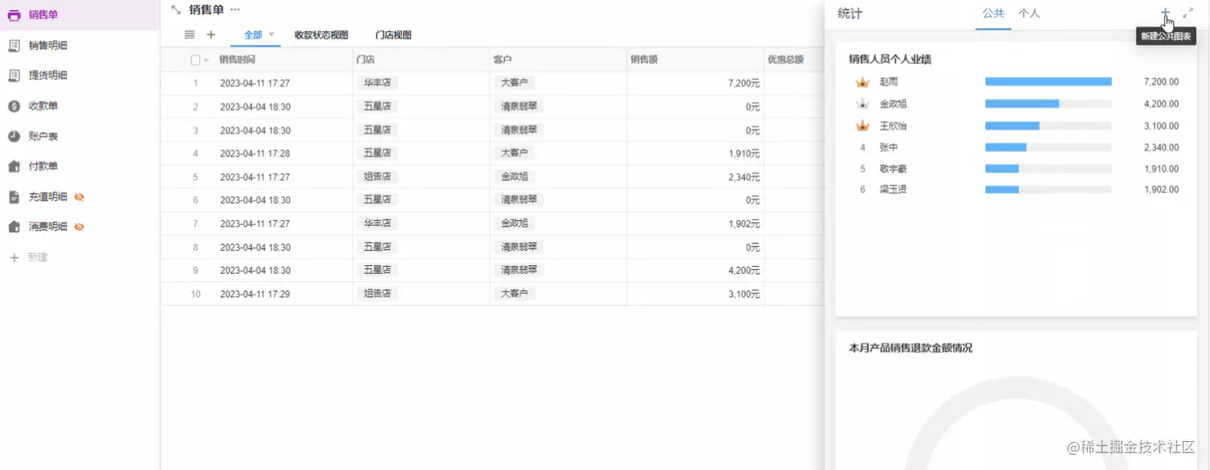Open the view list hamburger icon
Viewport: 1210px width, 470px height.
[x=190, y=34]
